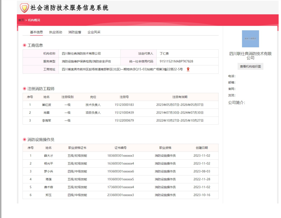Show the 企业风采 tab

(94, 32)
